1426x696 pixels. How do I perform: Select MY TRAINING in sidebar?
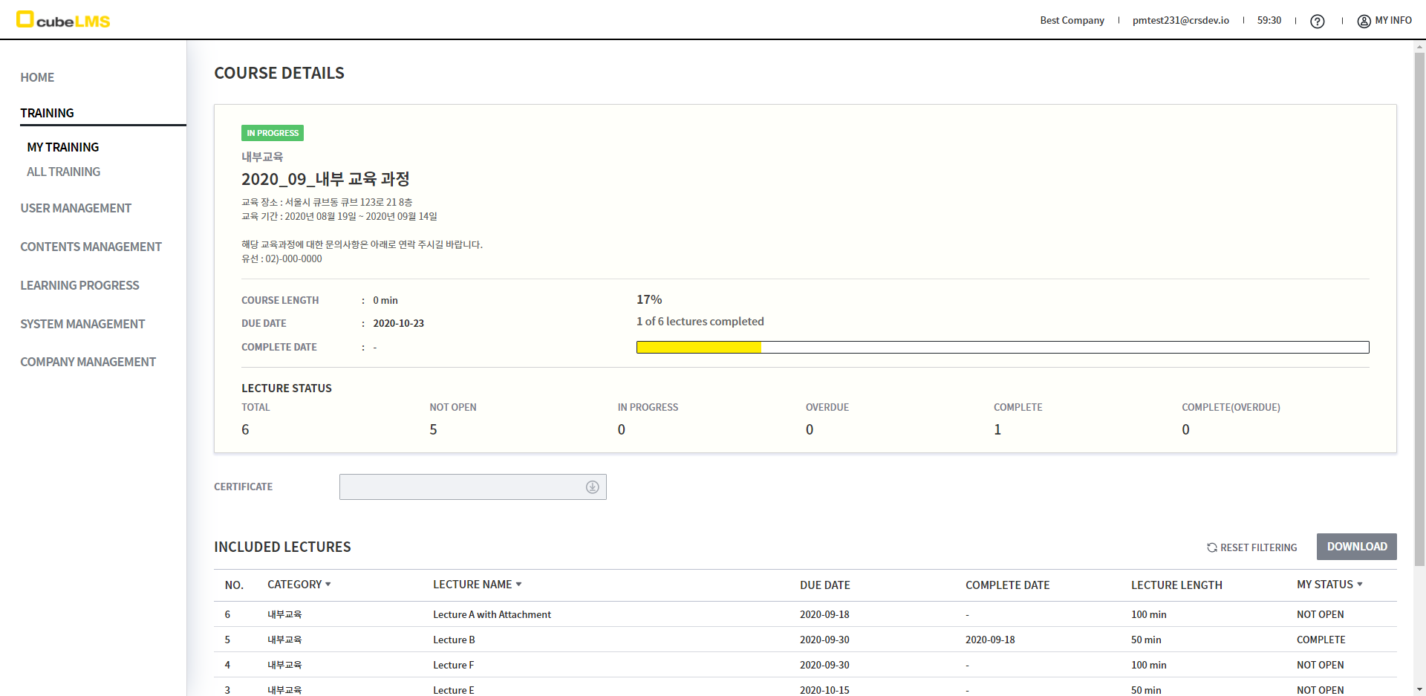63,147
